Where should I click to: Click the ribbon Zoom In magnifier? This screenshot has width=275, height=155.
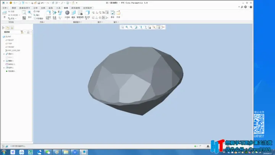[x=30, y=14]
